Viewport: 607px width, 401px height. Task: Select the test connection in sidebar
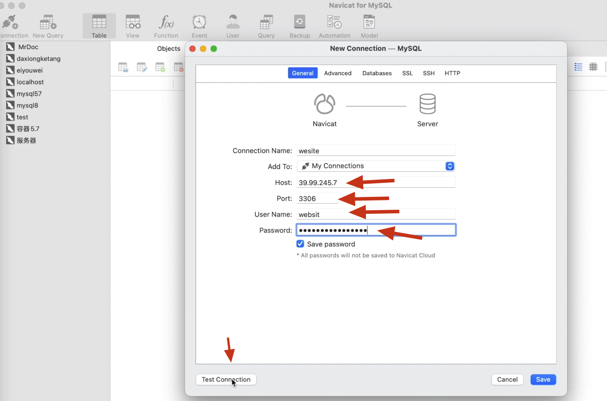(x=17, y=117)
